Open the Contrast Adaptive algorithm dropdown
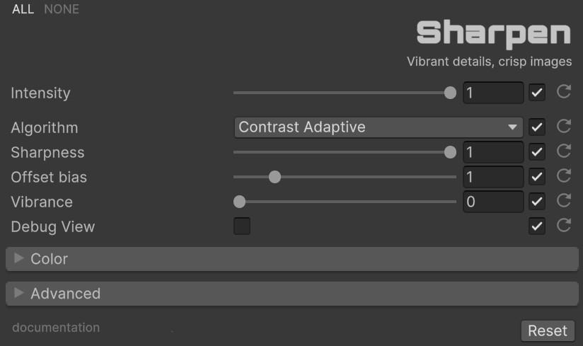The image size is (583, 346). click(378, 127)
